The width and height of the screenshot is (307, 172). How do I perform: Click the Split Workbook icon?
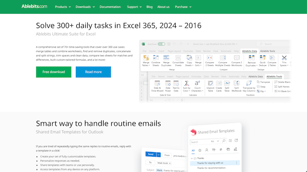point(236,83)
